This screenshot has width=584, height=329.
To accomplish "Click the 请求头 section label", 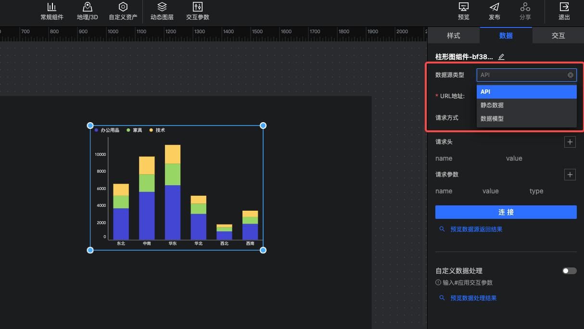I will [x=444, y=142].
